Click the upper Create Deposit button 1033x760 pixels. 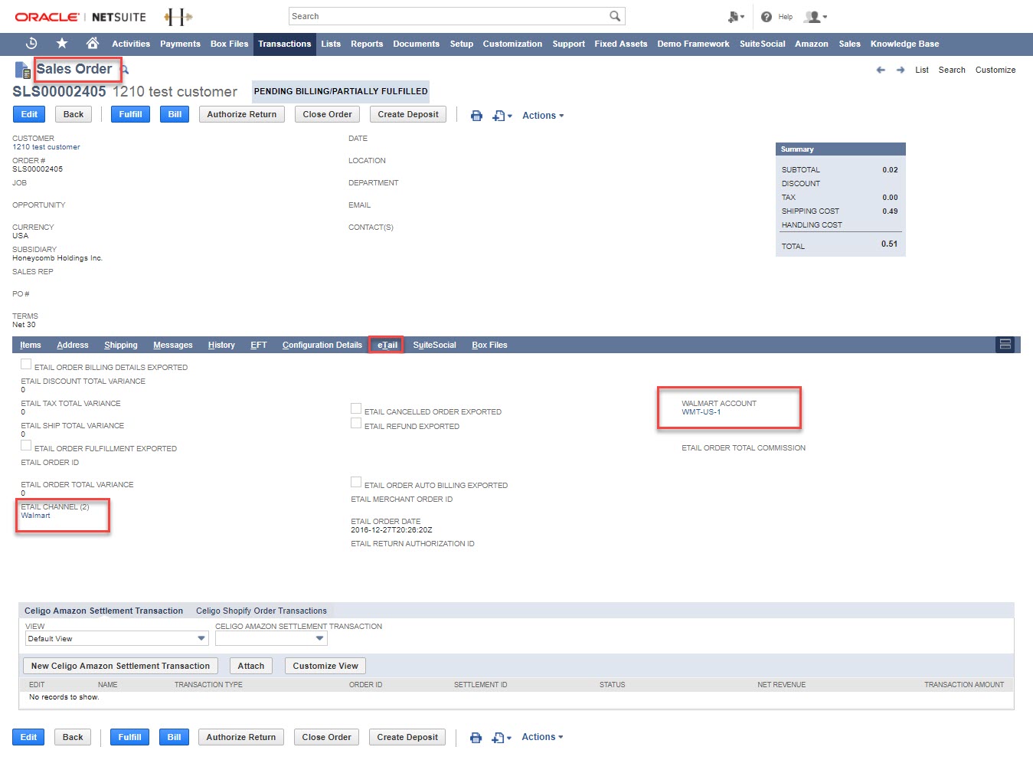(408, 114)
